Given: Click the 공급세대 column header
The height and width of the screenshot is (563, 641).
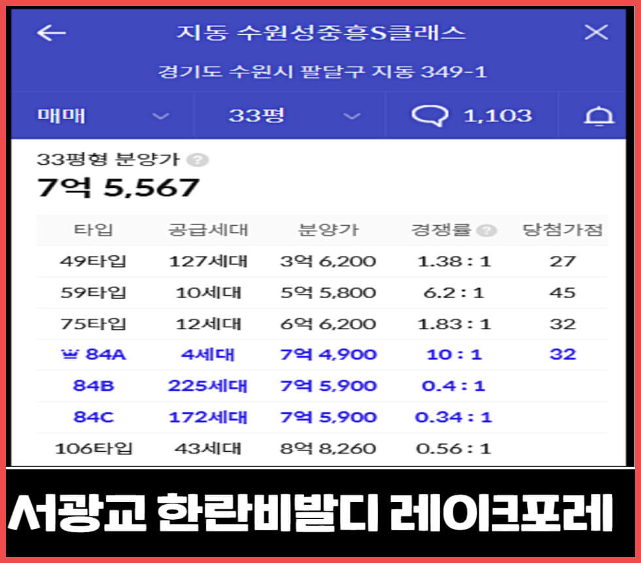Looking at the screenshot, I should 208,230.
